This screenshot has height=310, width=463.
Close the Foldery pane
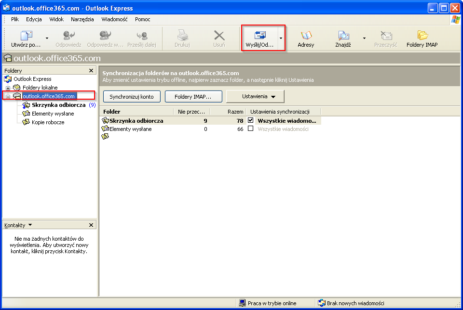click(x=91, y=71)
